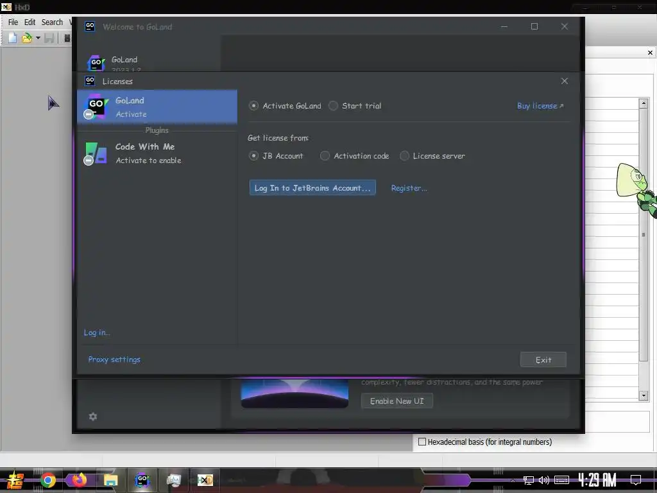Screen dimensions: 657x493
Task: Open taskbar app left of HxD
Action: click(x=173, y=480)
